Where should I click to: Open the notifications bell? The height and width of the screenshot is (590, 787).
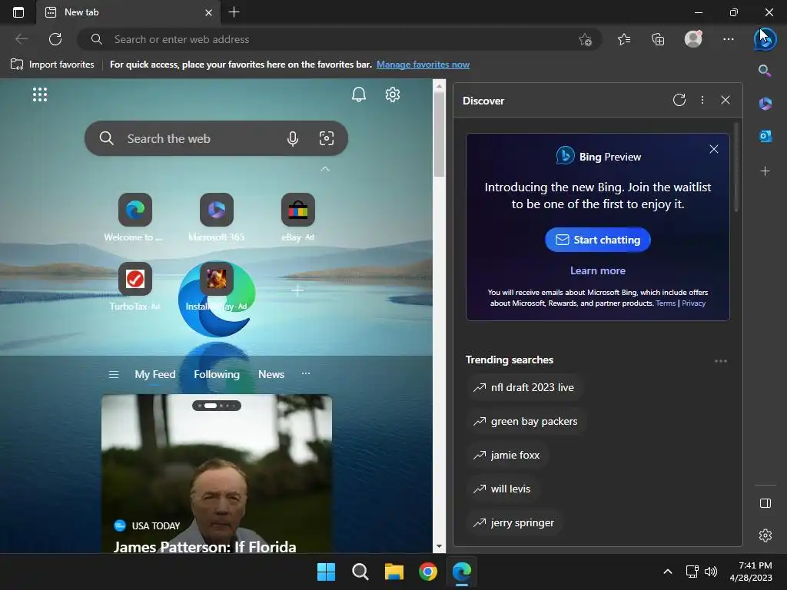(358, 94)
